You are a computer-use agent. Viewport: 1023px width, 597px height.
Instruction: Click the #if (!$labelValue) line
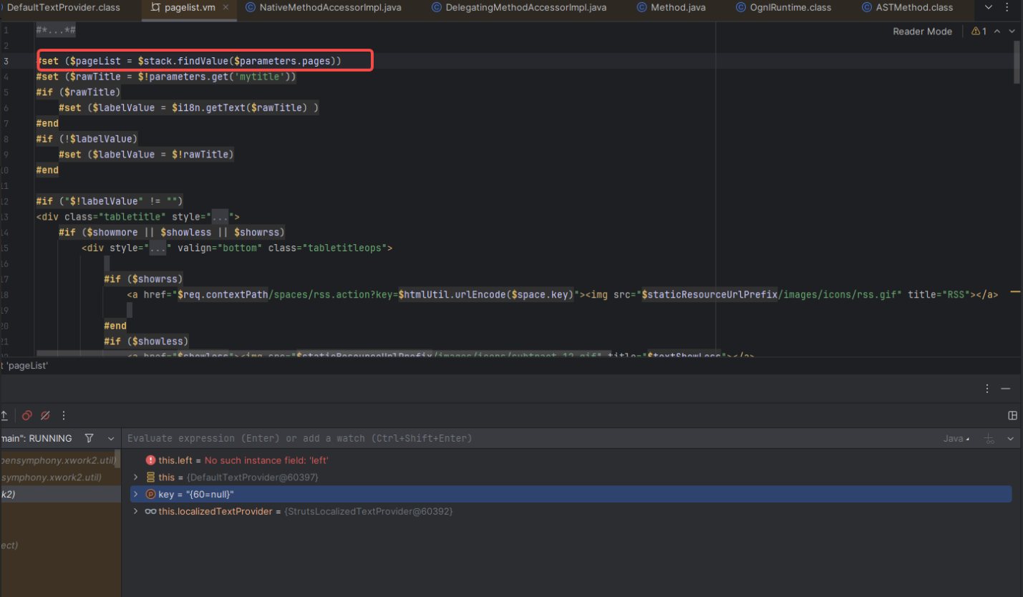(87, 139)
